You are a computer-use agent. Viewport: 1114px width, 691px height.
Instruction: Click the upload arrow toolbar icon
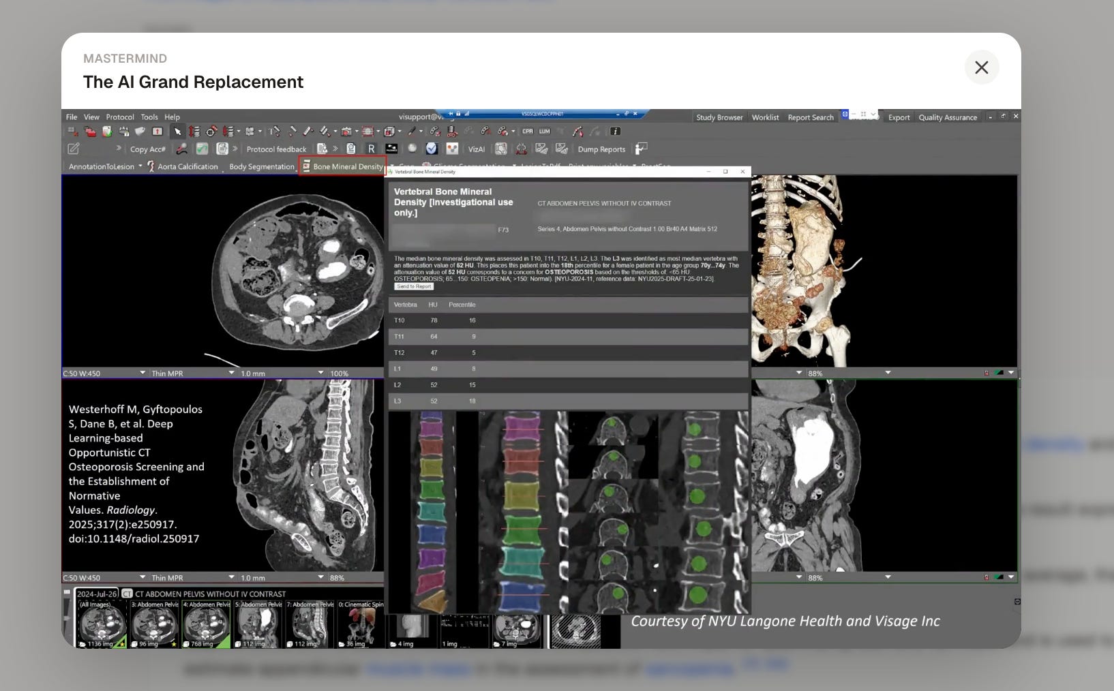pyautogui.click(x=157, y=132)
